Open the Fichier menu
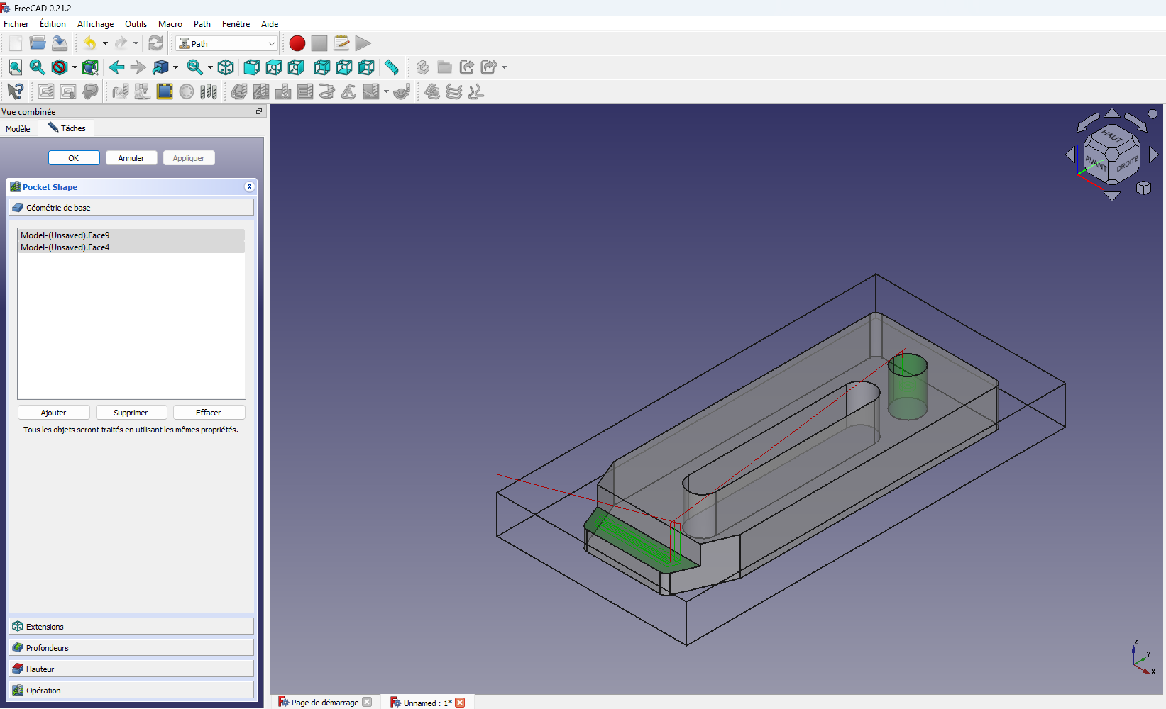The width and height of the screenshot is (1166, 709). pos(16,24)
